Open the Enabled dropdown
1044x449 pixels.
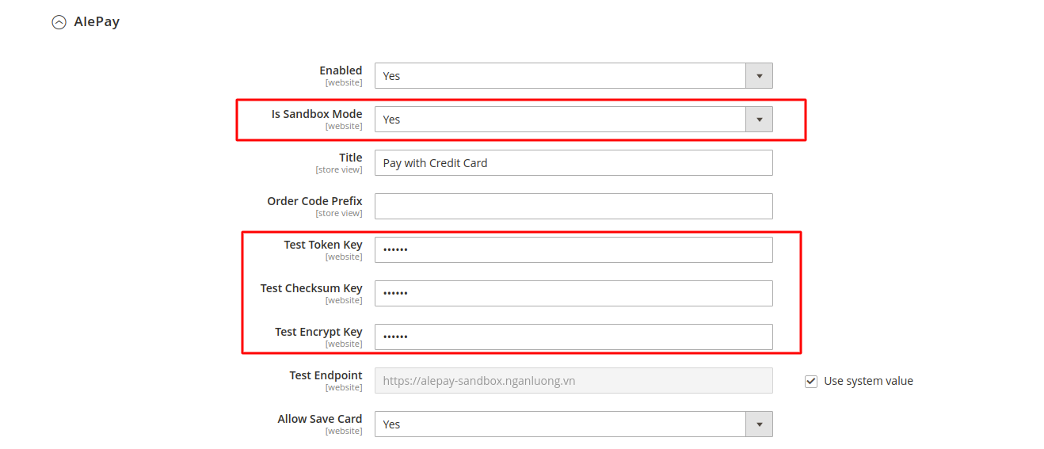(573, 76)
